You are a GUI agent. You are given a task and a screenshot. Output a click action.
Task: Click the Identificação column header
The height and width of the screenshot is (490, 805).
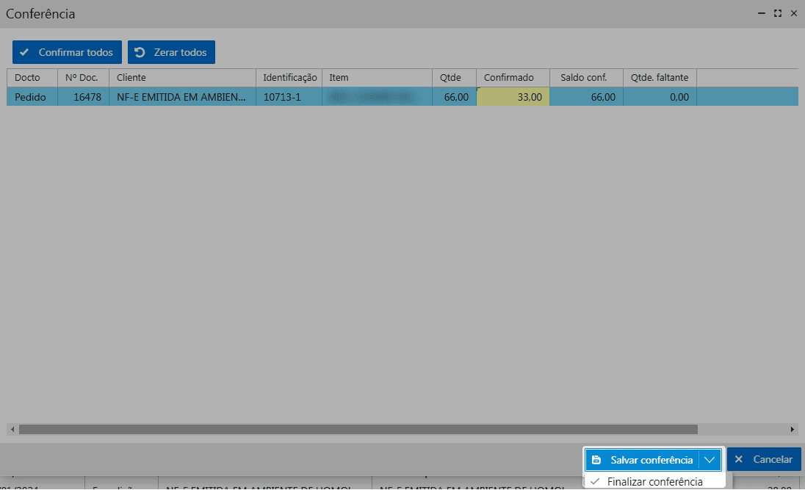[x=289, y=77]
